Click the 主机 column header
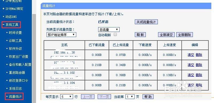Image resolution: width=214 pixels, height=103 pixels. 64,45
